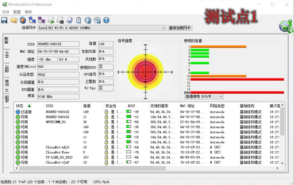Click the MAC 地址 field 84-76-37-8D-AA-A0
This screenshot has width=294, height=185.
(x=58, y=52)
